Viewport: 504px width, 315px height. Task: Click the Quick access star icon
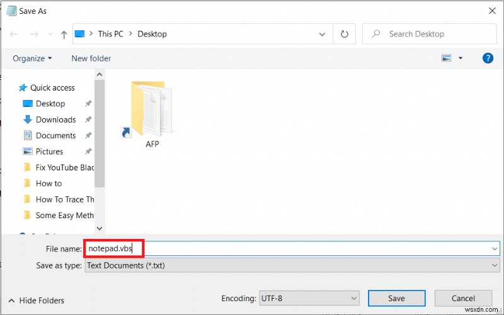pyautogui.click(x=23, y=87)
